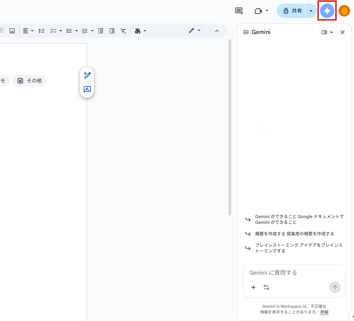Open the comment history icon
The height and width of the screenshot is (321, 354).
click(238, 11)
